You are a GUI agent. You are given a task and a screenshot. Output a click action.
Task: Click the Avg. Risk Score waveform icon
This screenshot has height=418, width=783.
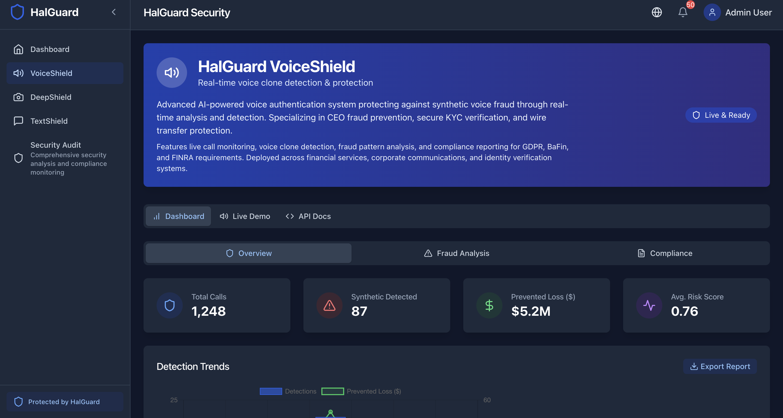tap(649, 305)
